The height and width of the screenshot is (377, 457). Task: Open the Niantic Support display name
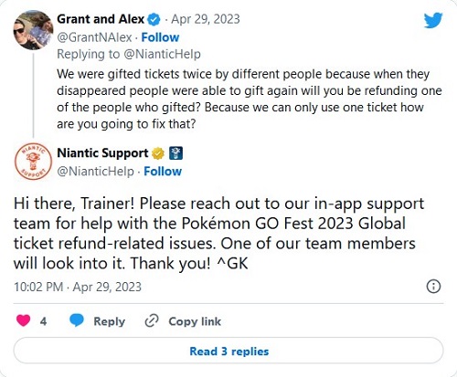[x=102, y=152]
